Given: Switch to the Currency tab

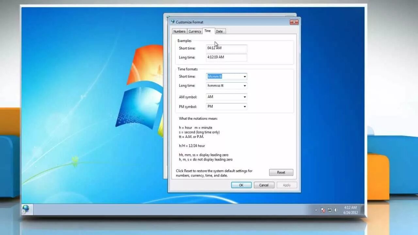Looking at the screenshot, I should pos(195,31).
